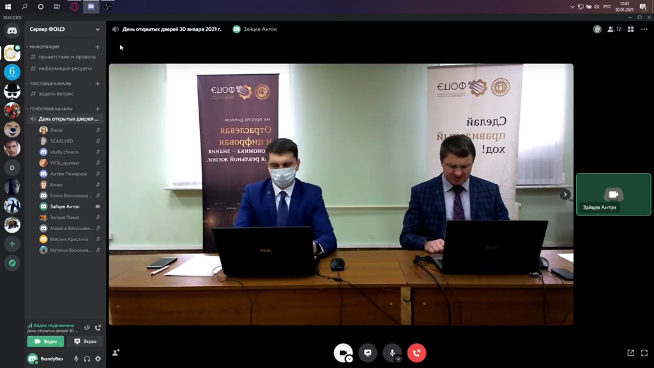Switch to grid layout view
The width and height of the screenshot is (654, 368).
pyautogui.click(x=630, y=29)
